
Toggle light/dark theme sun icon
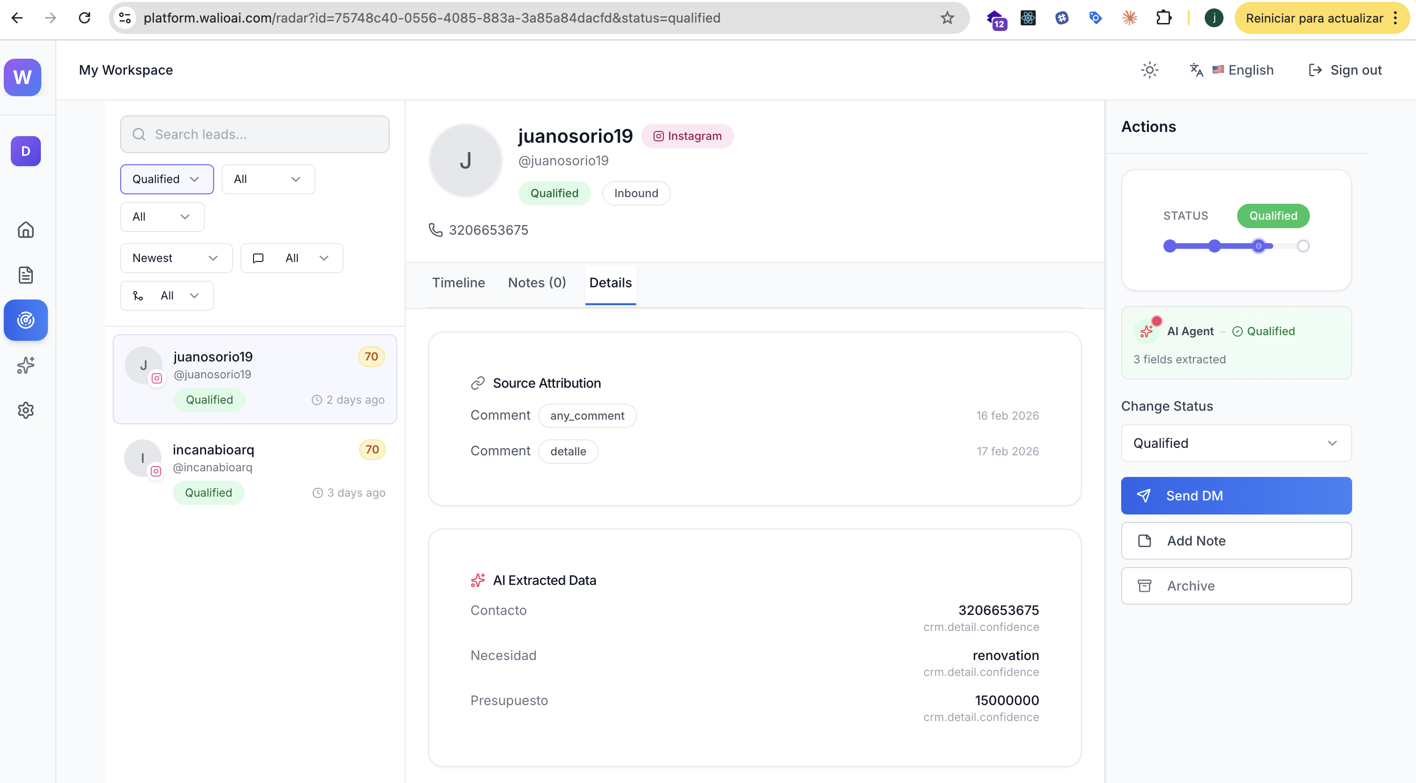click(x=1149, y=70)
